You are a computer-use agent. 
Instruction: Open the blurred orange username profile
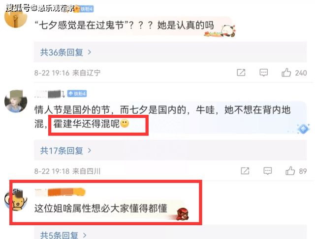coord(60,192)
